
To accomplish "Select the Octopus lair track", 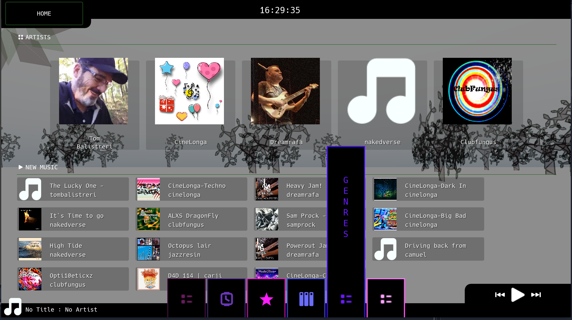I will (x=191, y=249).
